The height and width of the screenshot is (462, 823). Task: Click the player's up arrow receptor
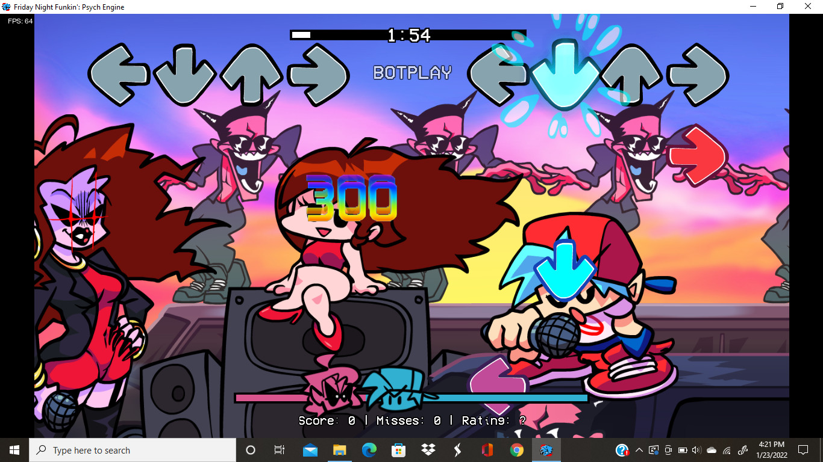point(631,75)
